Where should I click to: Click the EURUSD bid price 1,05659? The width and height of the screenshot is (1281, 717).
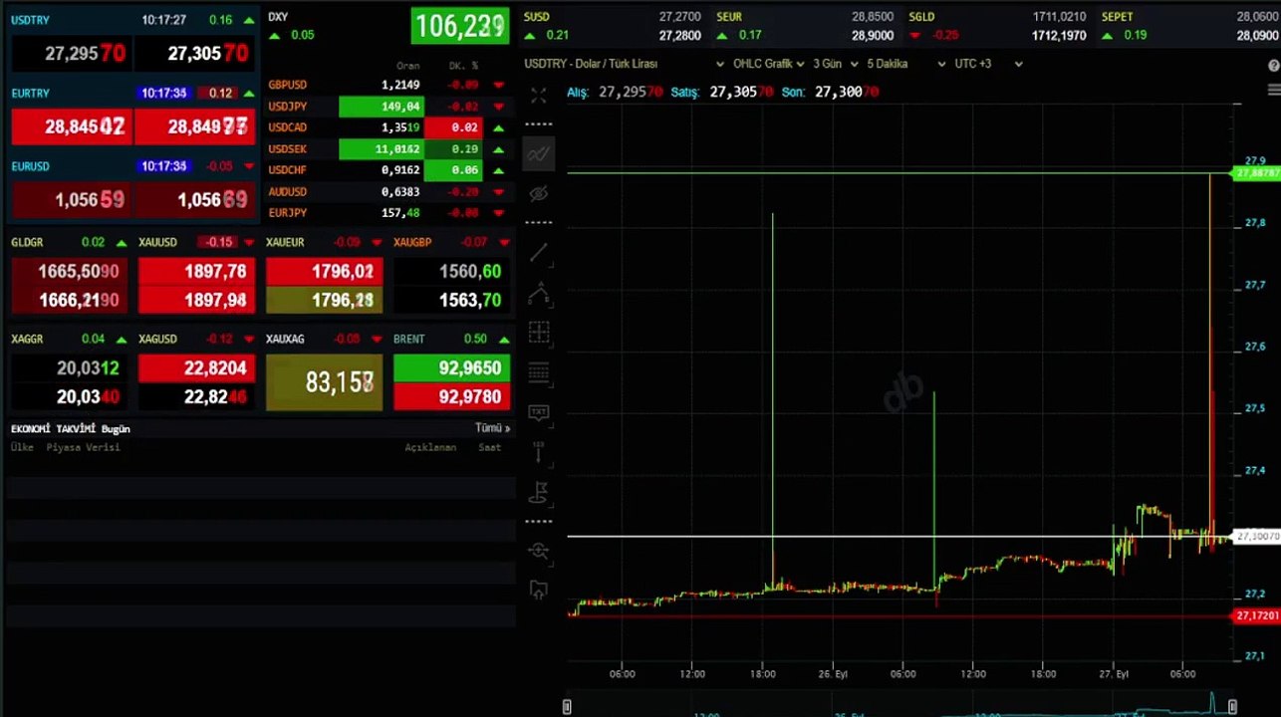pos(72,200)
